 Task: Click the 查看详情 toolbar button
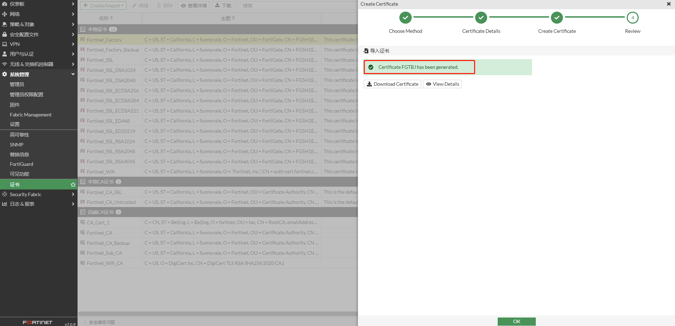coord(194,6)
